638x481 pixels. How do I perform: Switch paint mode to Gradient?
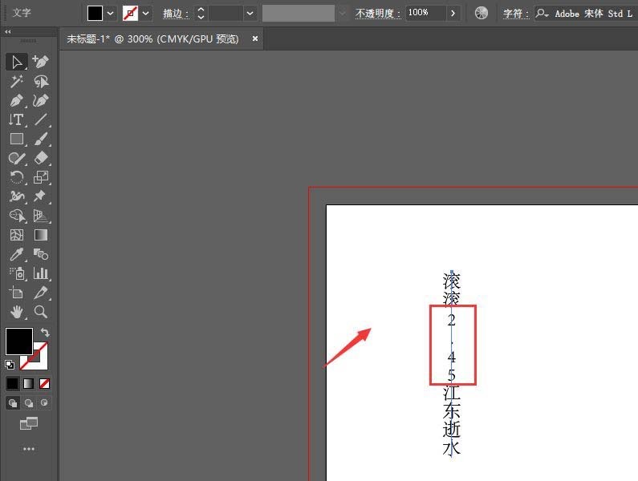tap(28, 383)
